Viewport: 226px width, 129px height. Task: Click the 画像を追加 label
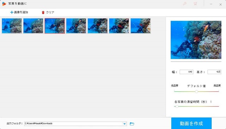(21, 12)
